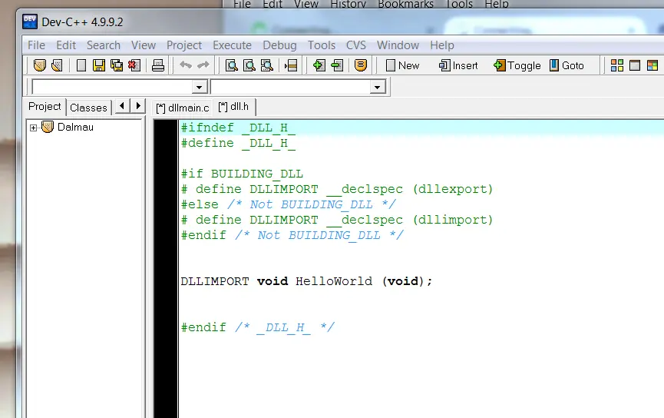
Task: Open the File menu in Dev-C++
Action: [x=36, y=45]
